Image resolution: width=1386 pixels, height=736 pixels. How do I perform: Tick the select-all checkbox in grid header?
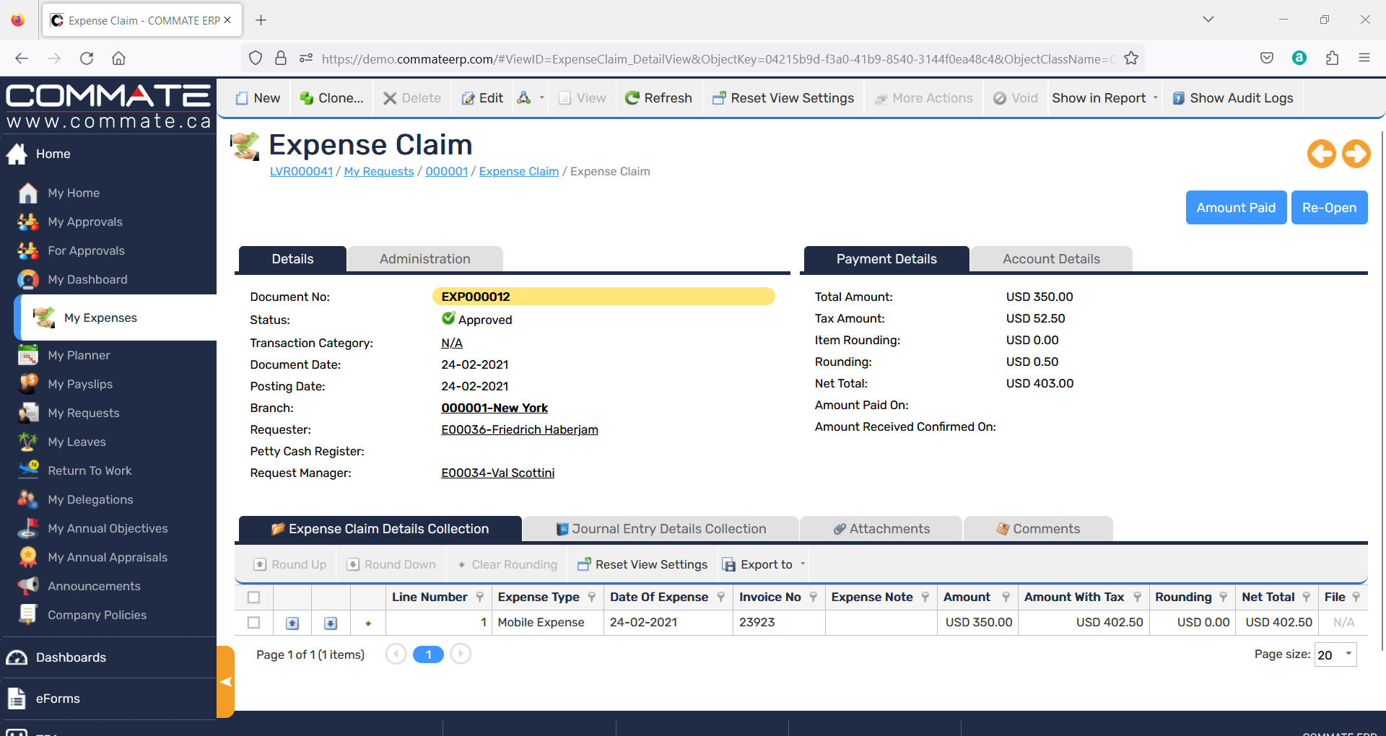pyautogui.click(x=253, y=597)
